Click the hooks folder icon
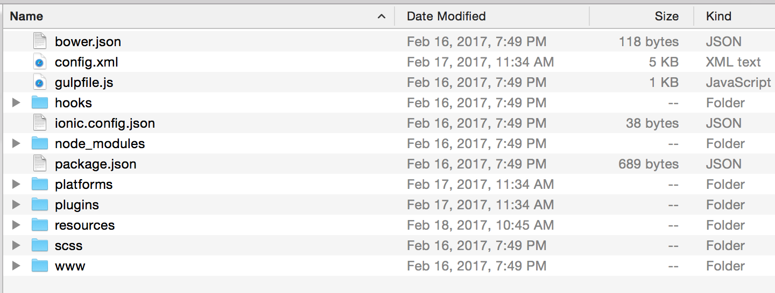The image size is (775, 293). (x=40, y=103)
